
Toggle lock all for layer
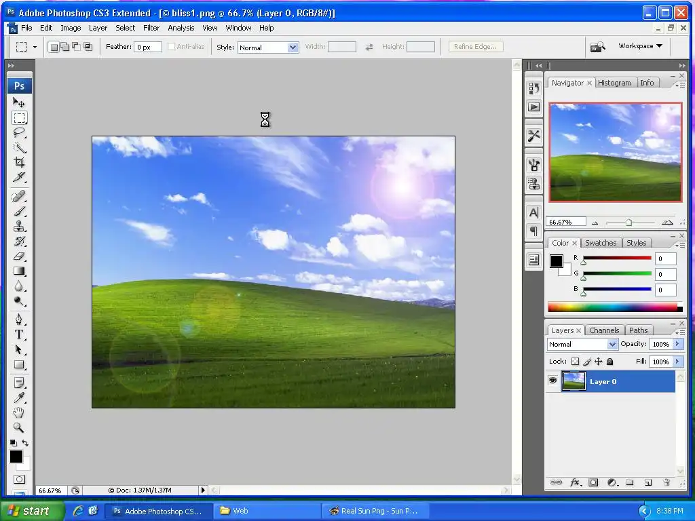point(610,362)
